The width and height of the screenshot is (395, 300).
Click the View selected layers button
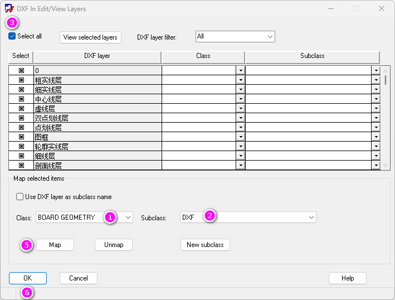tap(90, 37)
